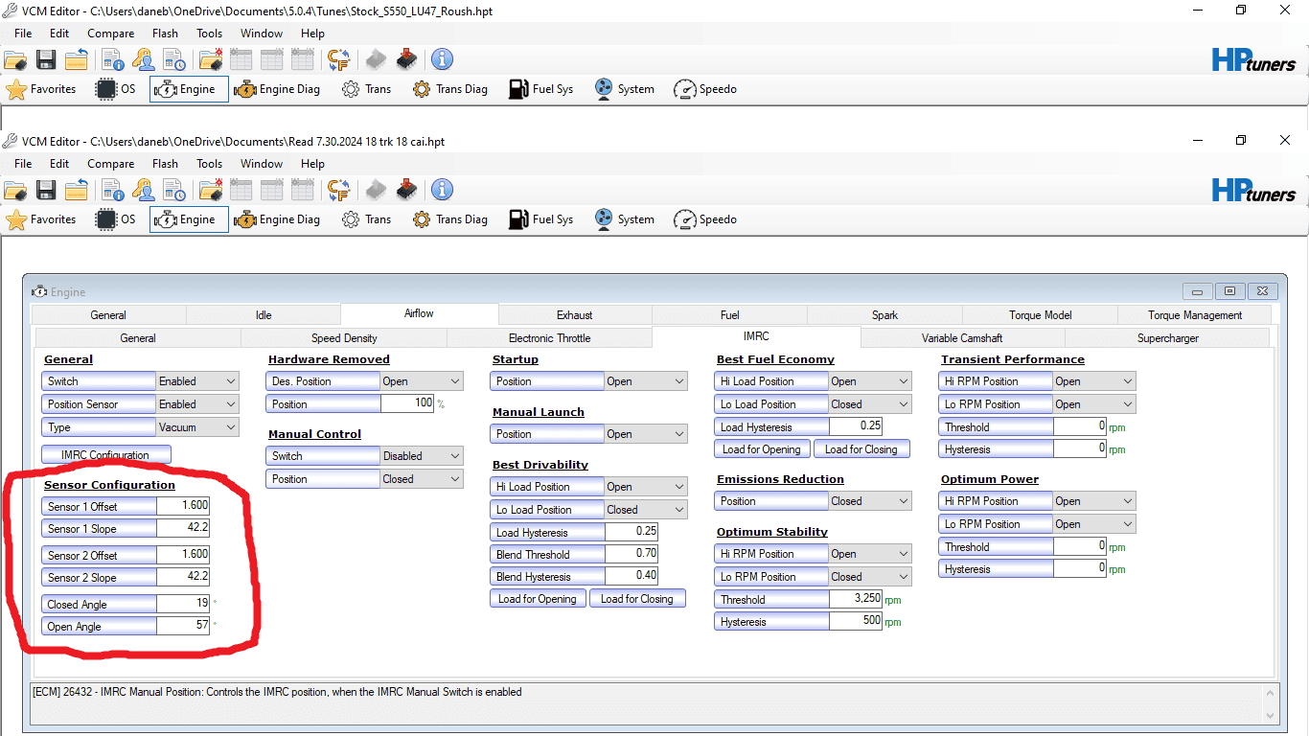Click the C/F conversion icon in the back Stock_S550 window
Screen dimensions: 1309x736
point(339,59)
